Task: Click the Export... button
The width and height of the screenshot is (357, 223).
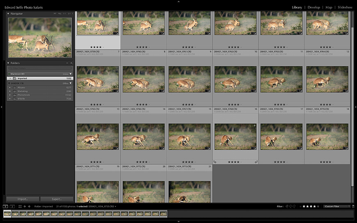Action: click(x=57, y=199)
